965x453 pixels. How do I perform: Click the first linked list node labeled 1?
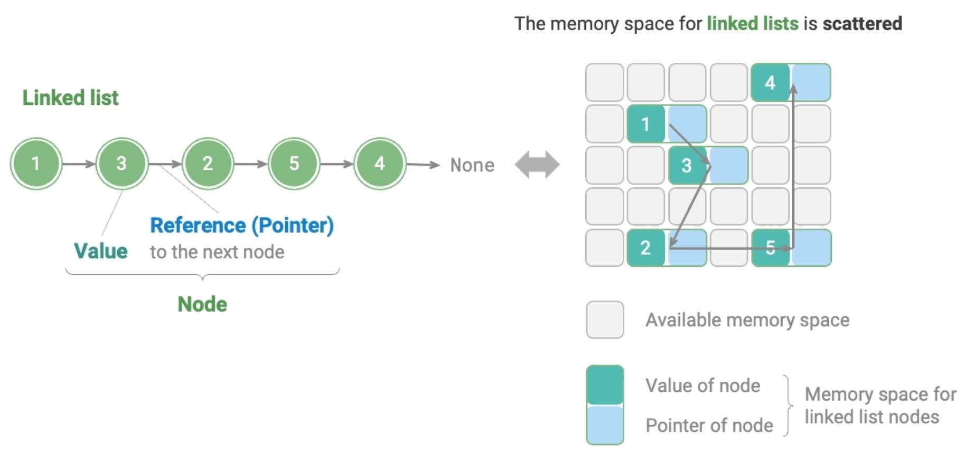36,163
